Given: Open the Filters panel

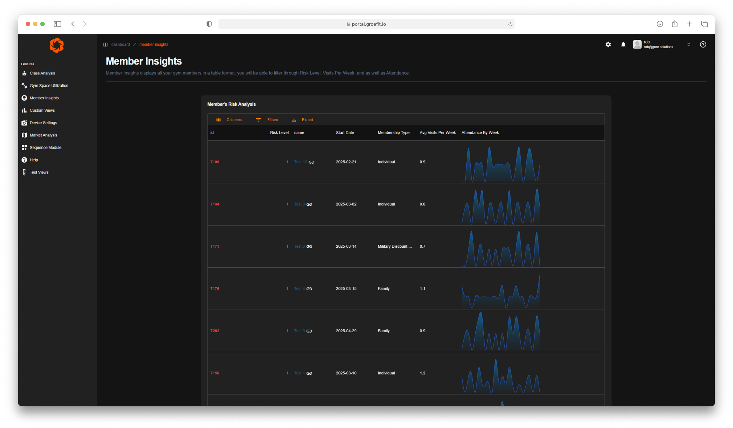Looking at the screenshot, I should pos(267,120).
